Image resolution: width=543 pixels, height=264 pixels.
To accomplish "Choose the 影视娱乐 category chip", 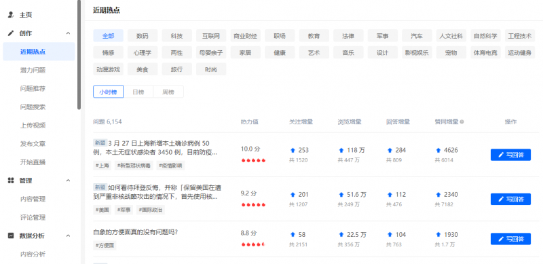I will coord(417,53).
